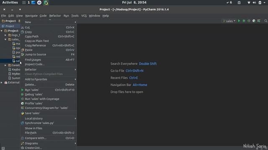Collapse the Project root folder arrow
This screenshot has height=150, width=268.
point(2,31)
